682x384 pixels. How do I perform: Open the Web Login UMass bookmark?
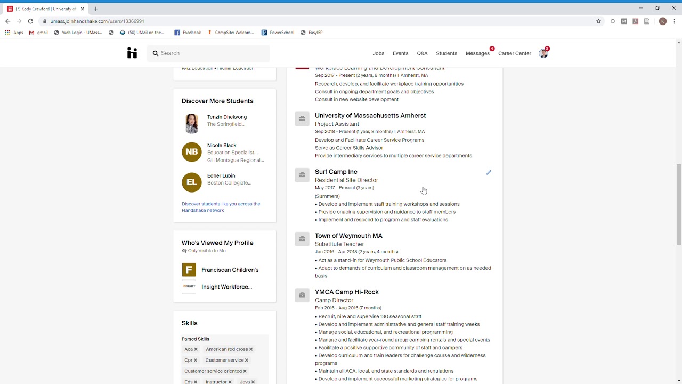click(78, 33)
